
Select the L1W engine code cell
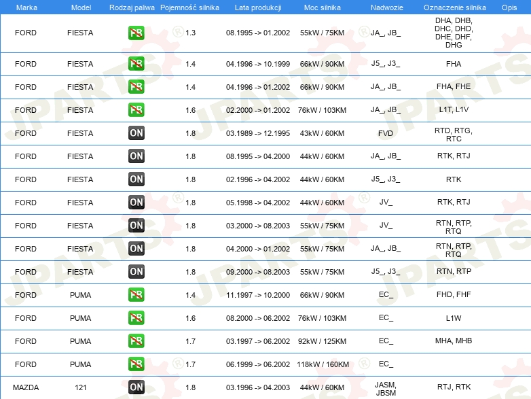coord(454,318)
